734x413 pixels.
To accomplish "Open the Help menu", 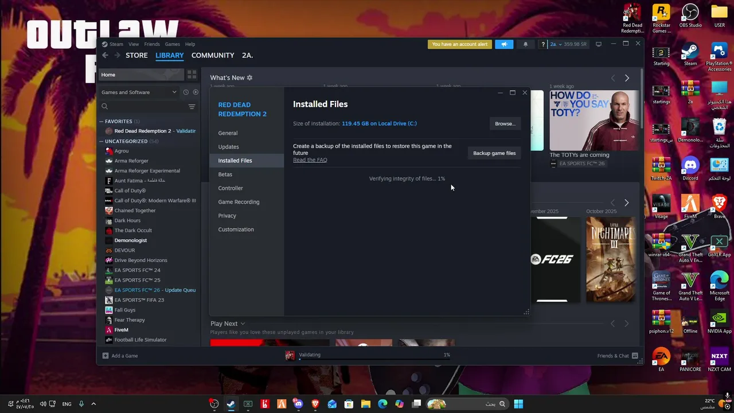I will click(x=190, y=44).
